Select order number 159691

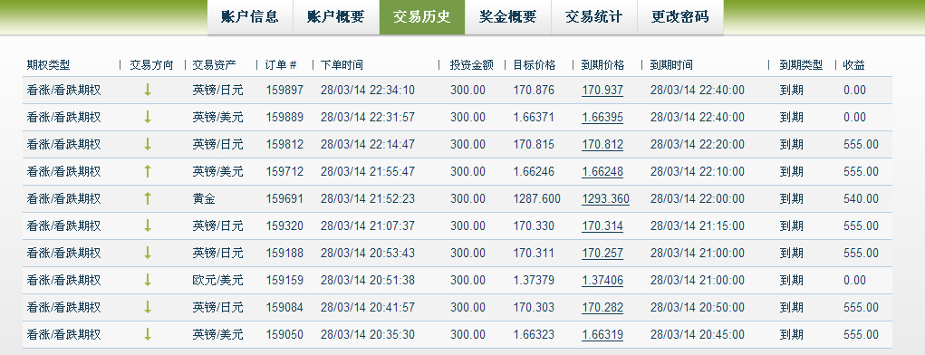284,198
